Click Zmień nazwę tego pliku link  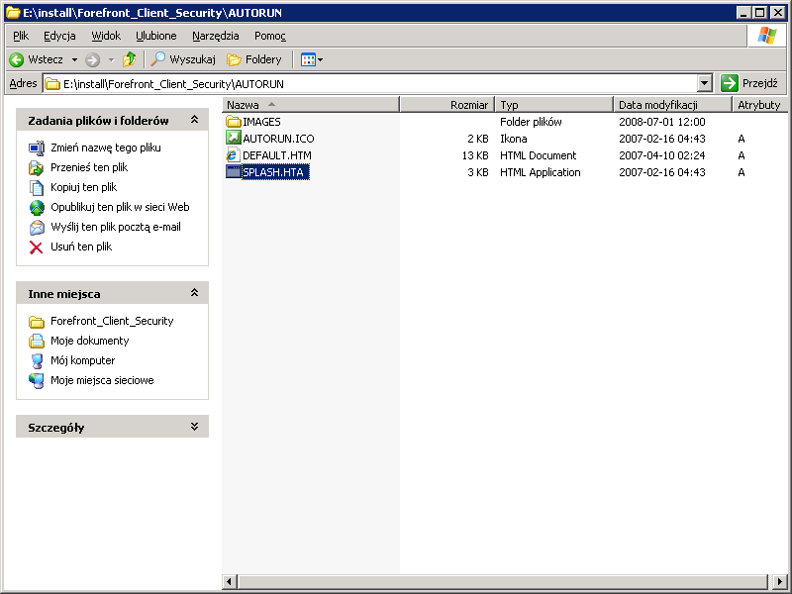pyautogui.click(x=106, y=148)
